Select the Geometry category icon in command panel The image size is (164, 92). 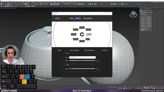[141, 11]
